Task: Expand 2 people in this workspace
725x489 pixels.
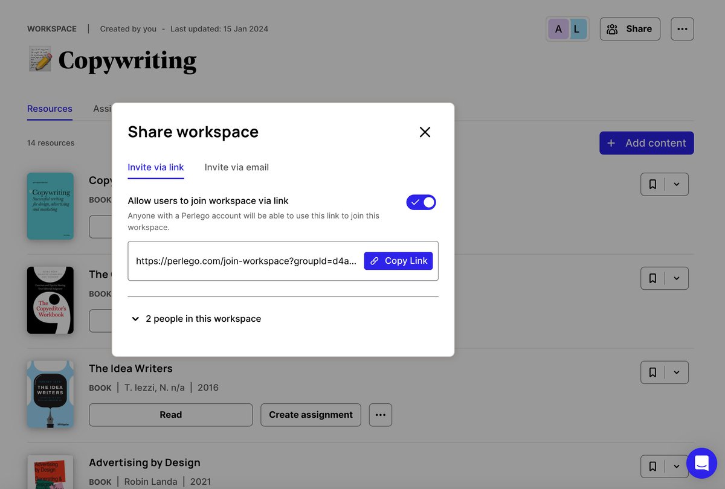Action: 196,319
